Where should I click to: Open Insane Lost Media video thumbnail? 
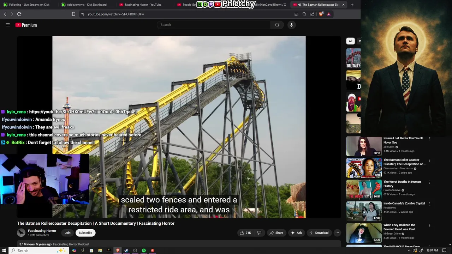[x=364, y=146]
